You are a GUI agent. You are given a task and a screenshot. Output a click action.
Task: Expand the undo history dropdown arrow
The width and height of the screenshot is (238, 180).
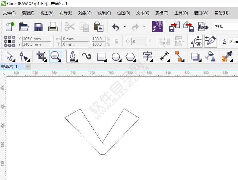coord(125,27)
